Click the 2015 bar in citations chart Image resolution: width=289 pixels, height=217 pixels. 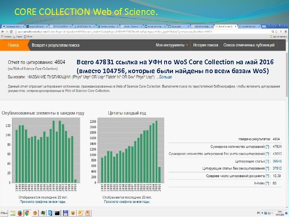[x=157, y=151]
